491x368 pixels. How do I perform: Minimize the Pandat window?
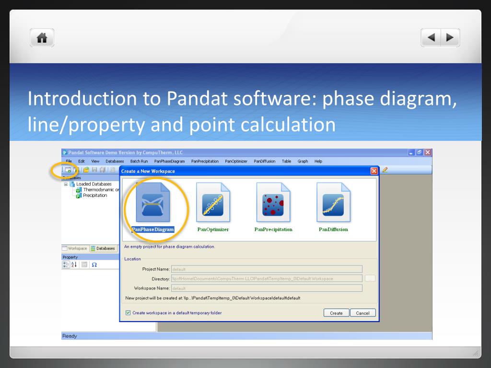point(411,152)
